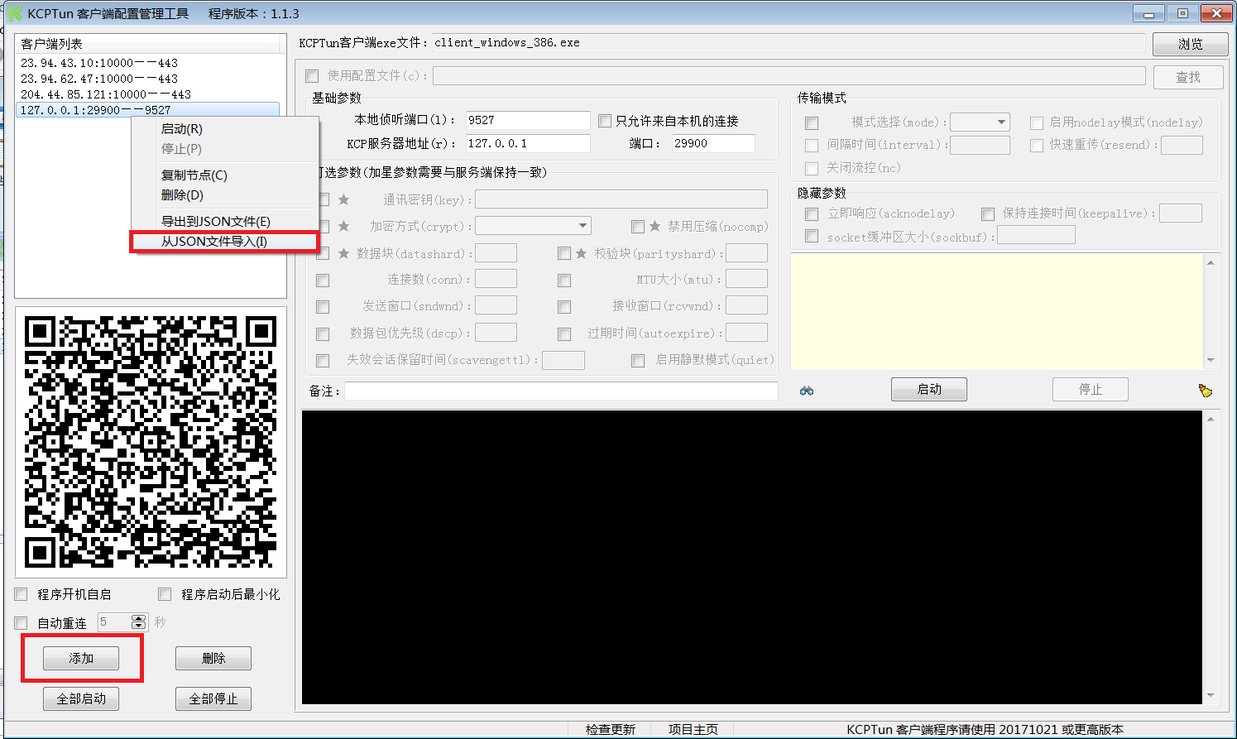This screenshot has height=739, width=1237.
Task: Toggle 程序开机自启 checkbox
Action: (22, 594)
